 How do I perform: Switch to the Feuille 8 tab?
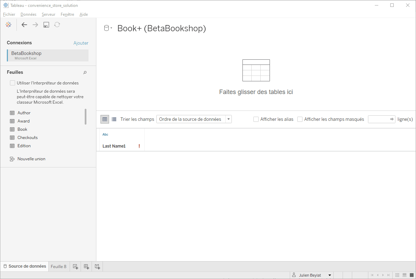click(59, 266)
